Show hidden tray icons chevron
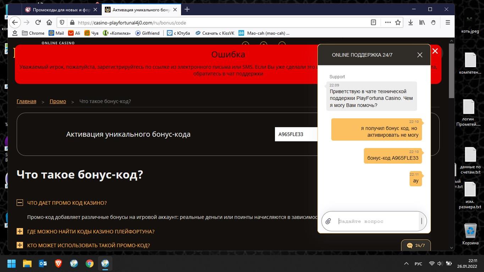The height and width of the screenshot is (272, 484). point(406,264)
